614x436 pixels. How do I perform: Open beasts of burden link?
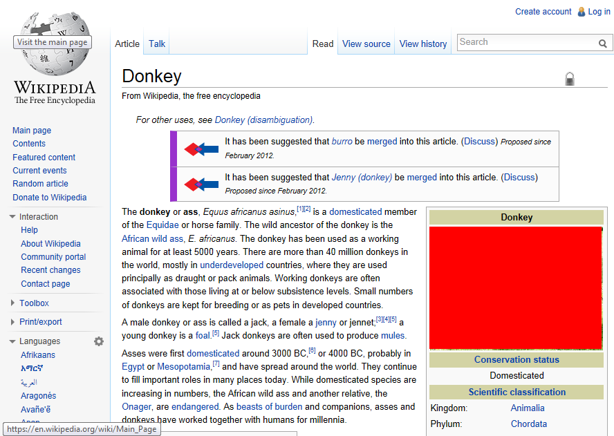[270, 407]
